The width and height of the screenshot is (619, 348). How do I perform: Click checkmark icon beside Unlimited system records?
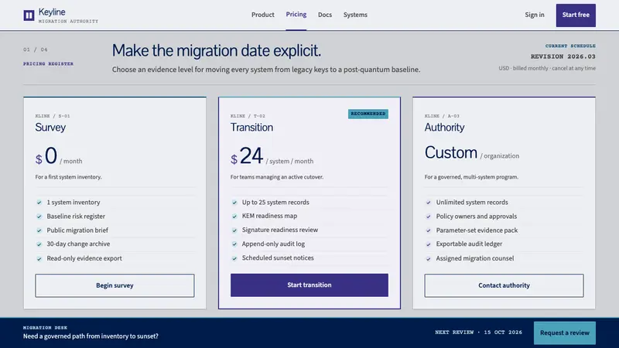pyautogui.click(x=429, y=203)
